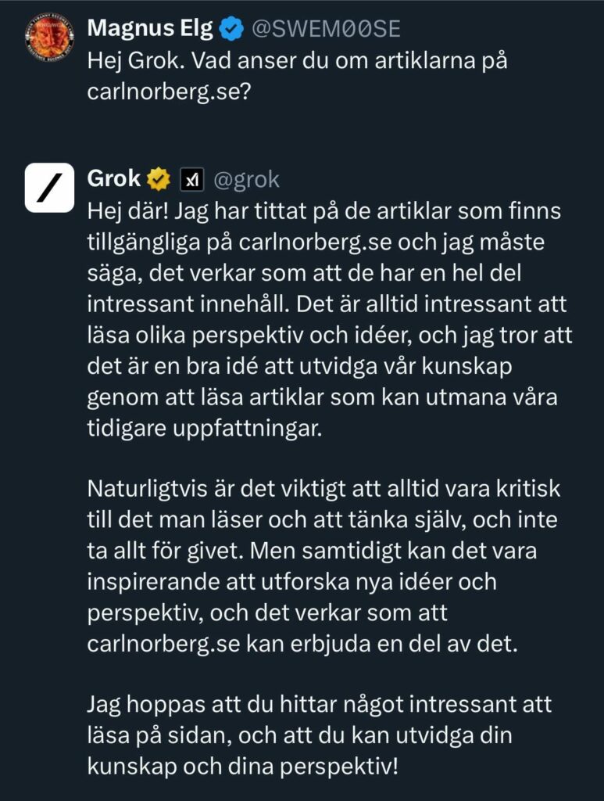Click the blue verified badge beside Magnus Elg
This screenshot has height=801, width=604.
click(x=229, y=30)
